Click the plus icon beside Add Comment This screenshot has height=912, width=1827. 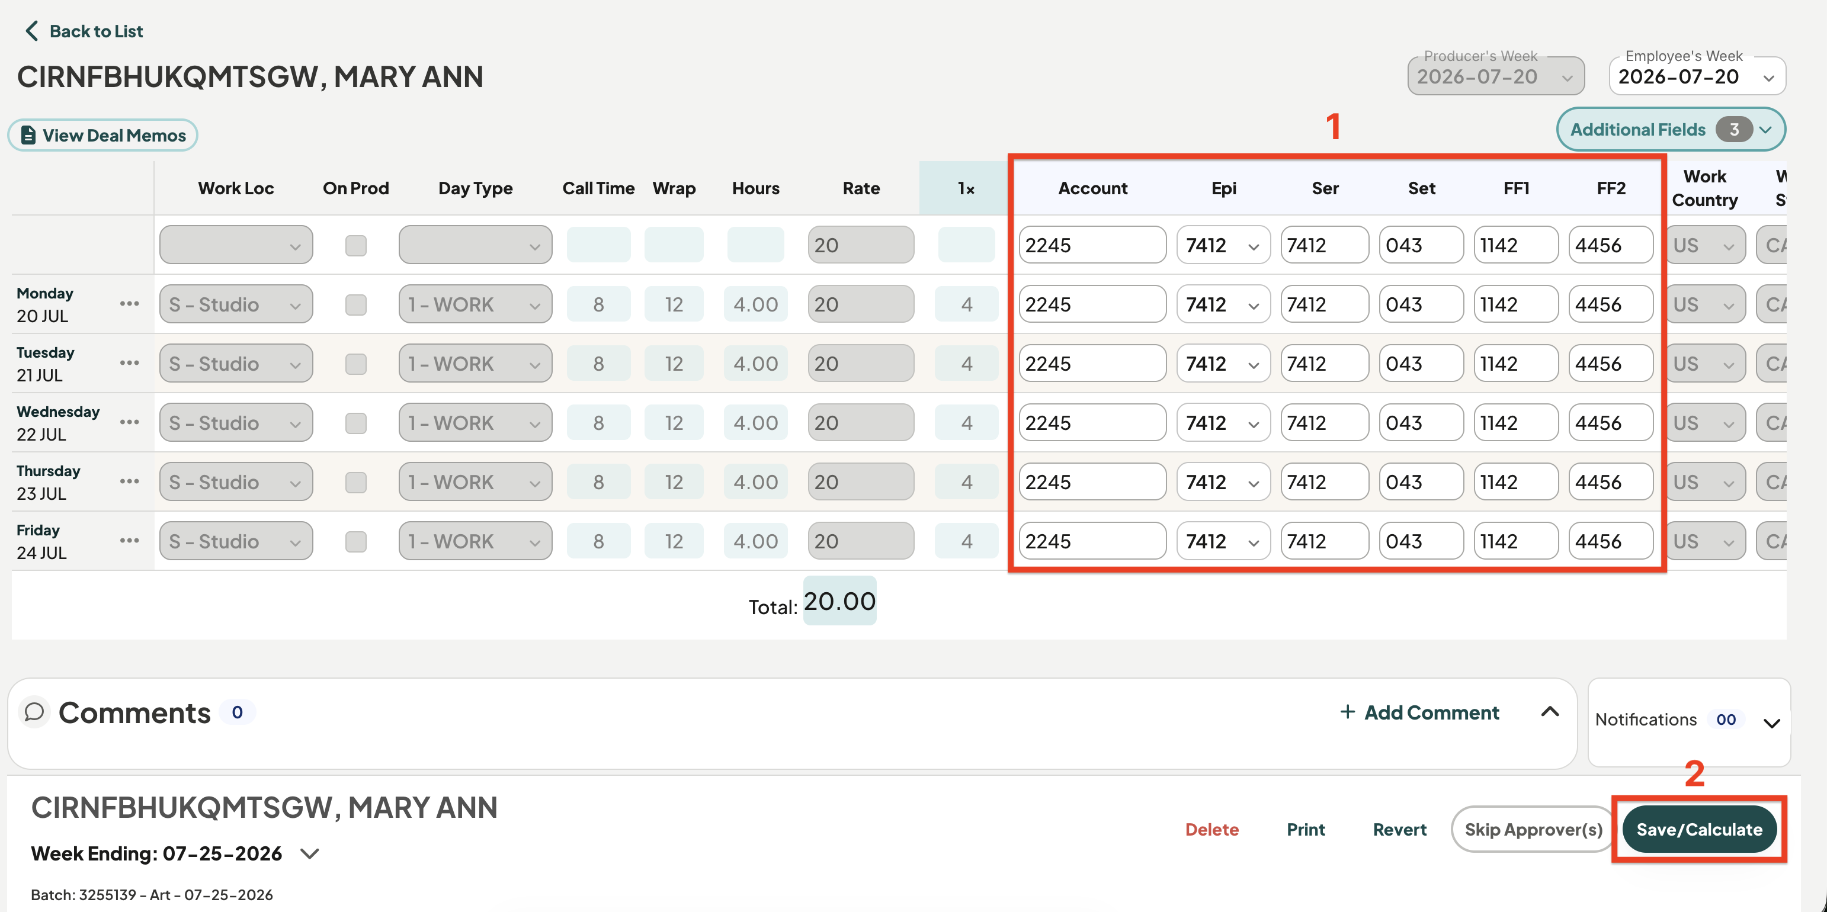[x=1347, y=711]
